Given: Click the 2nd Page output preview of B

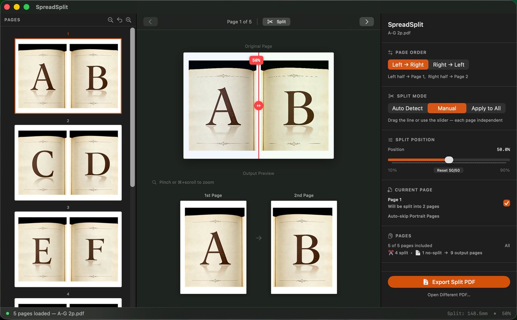Looking at the screenshot, I should [x=304, y=247].
